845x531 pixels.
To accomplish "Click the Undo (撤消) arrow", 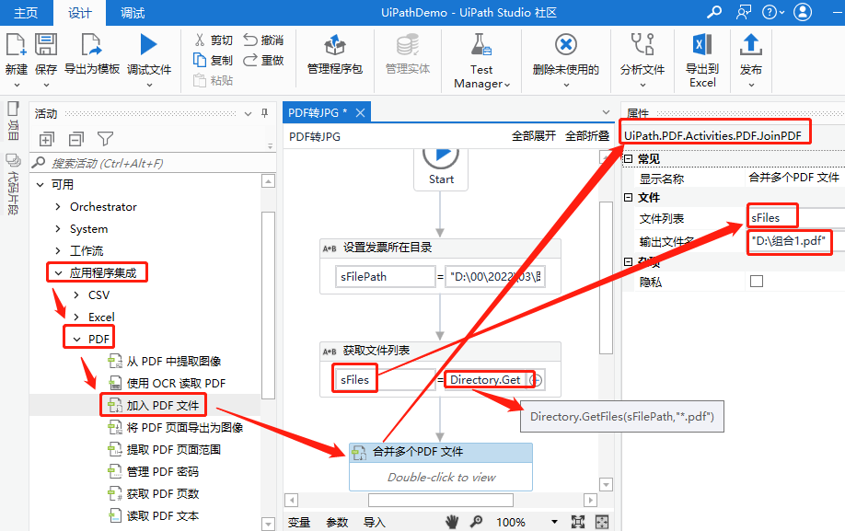I will pyautogui.click(x=250, y=40).
